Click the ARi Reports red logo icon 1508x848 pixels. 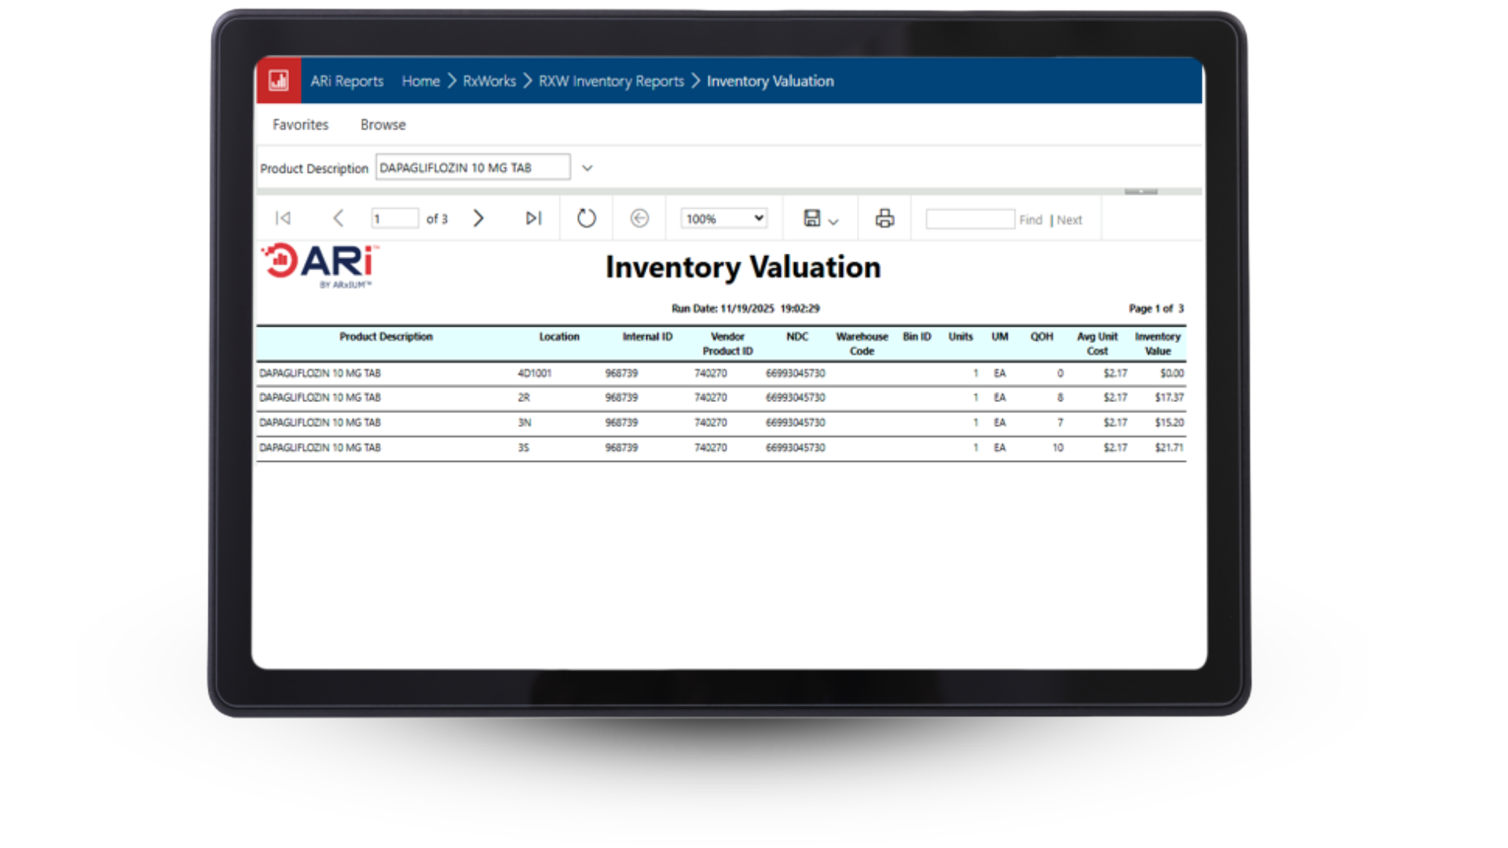click(279, 80)
